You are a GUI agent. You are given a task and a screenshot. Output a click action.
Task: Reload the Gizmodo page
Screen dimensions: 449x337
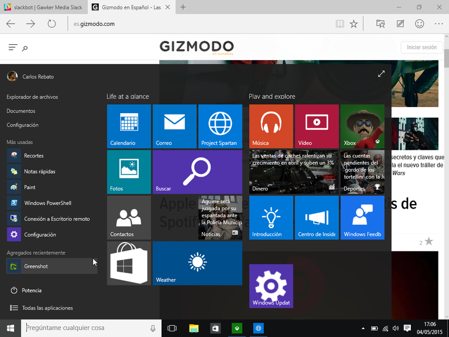pos(52,24)
